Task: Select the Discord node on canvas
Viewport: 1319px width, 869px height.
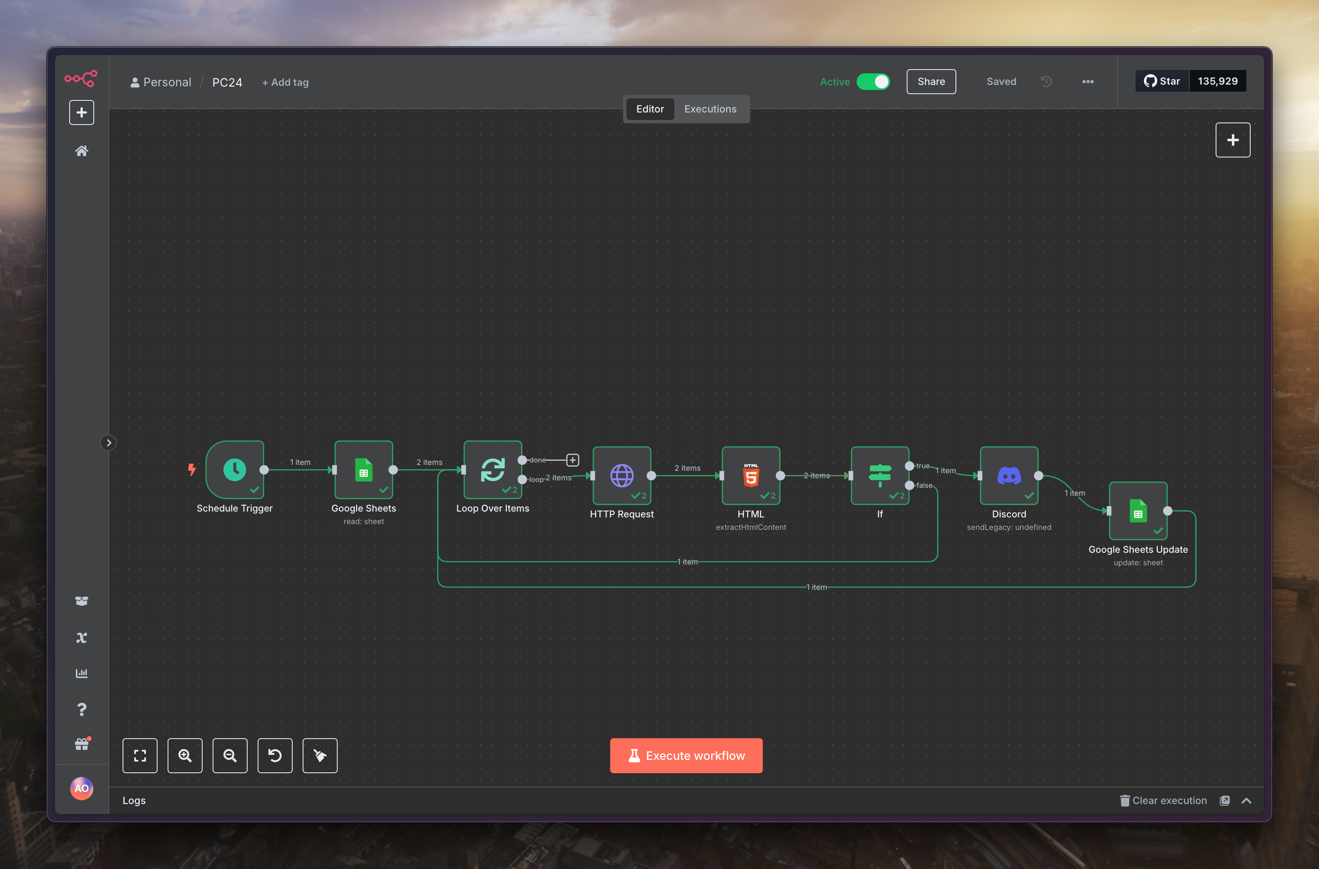Action: click(x=1008, y=475)
